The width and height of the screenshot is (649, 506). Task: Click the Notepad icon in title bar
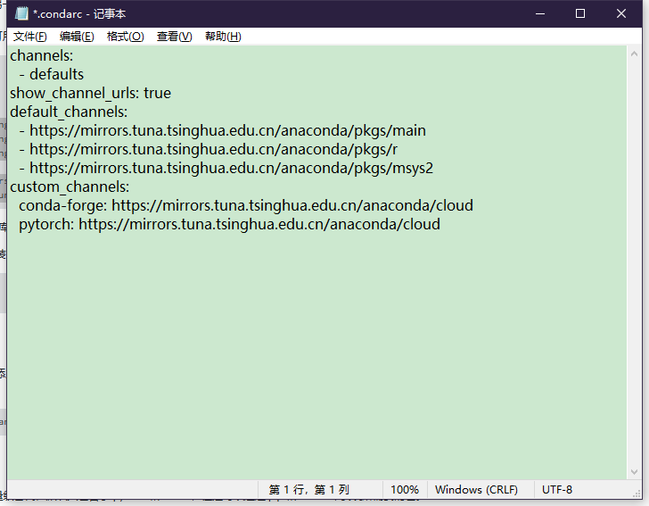click(21, 13)
